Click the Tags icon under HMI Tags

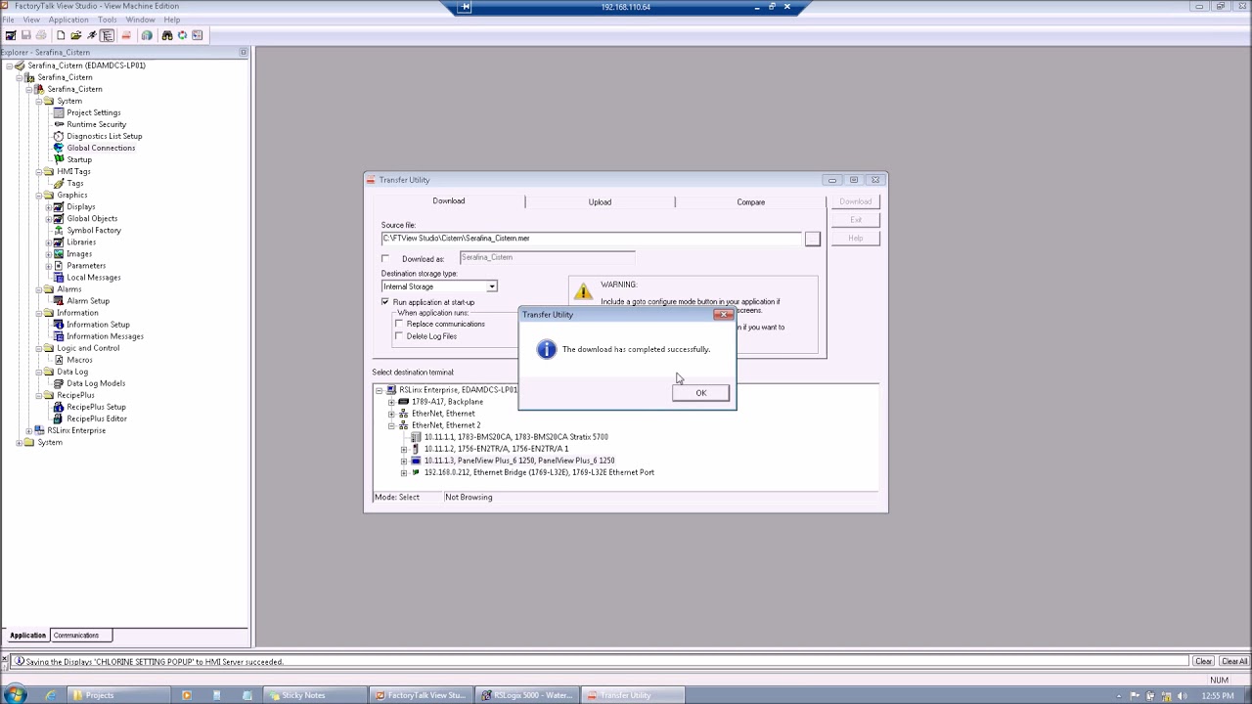point(59,183)
